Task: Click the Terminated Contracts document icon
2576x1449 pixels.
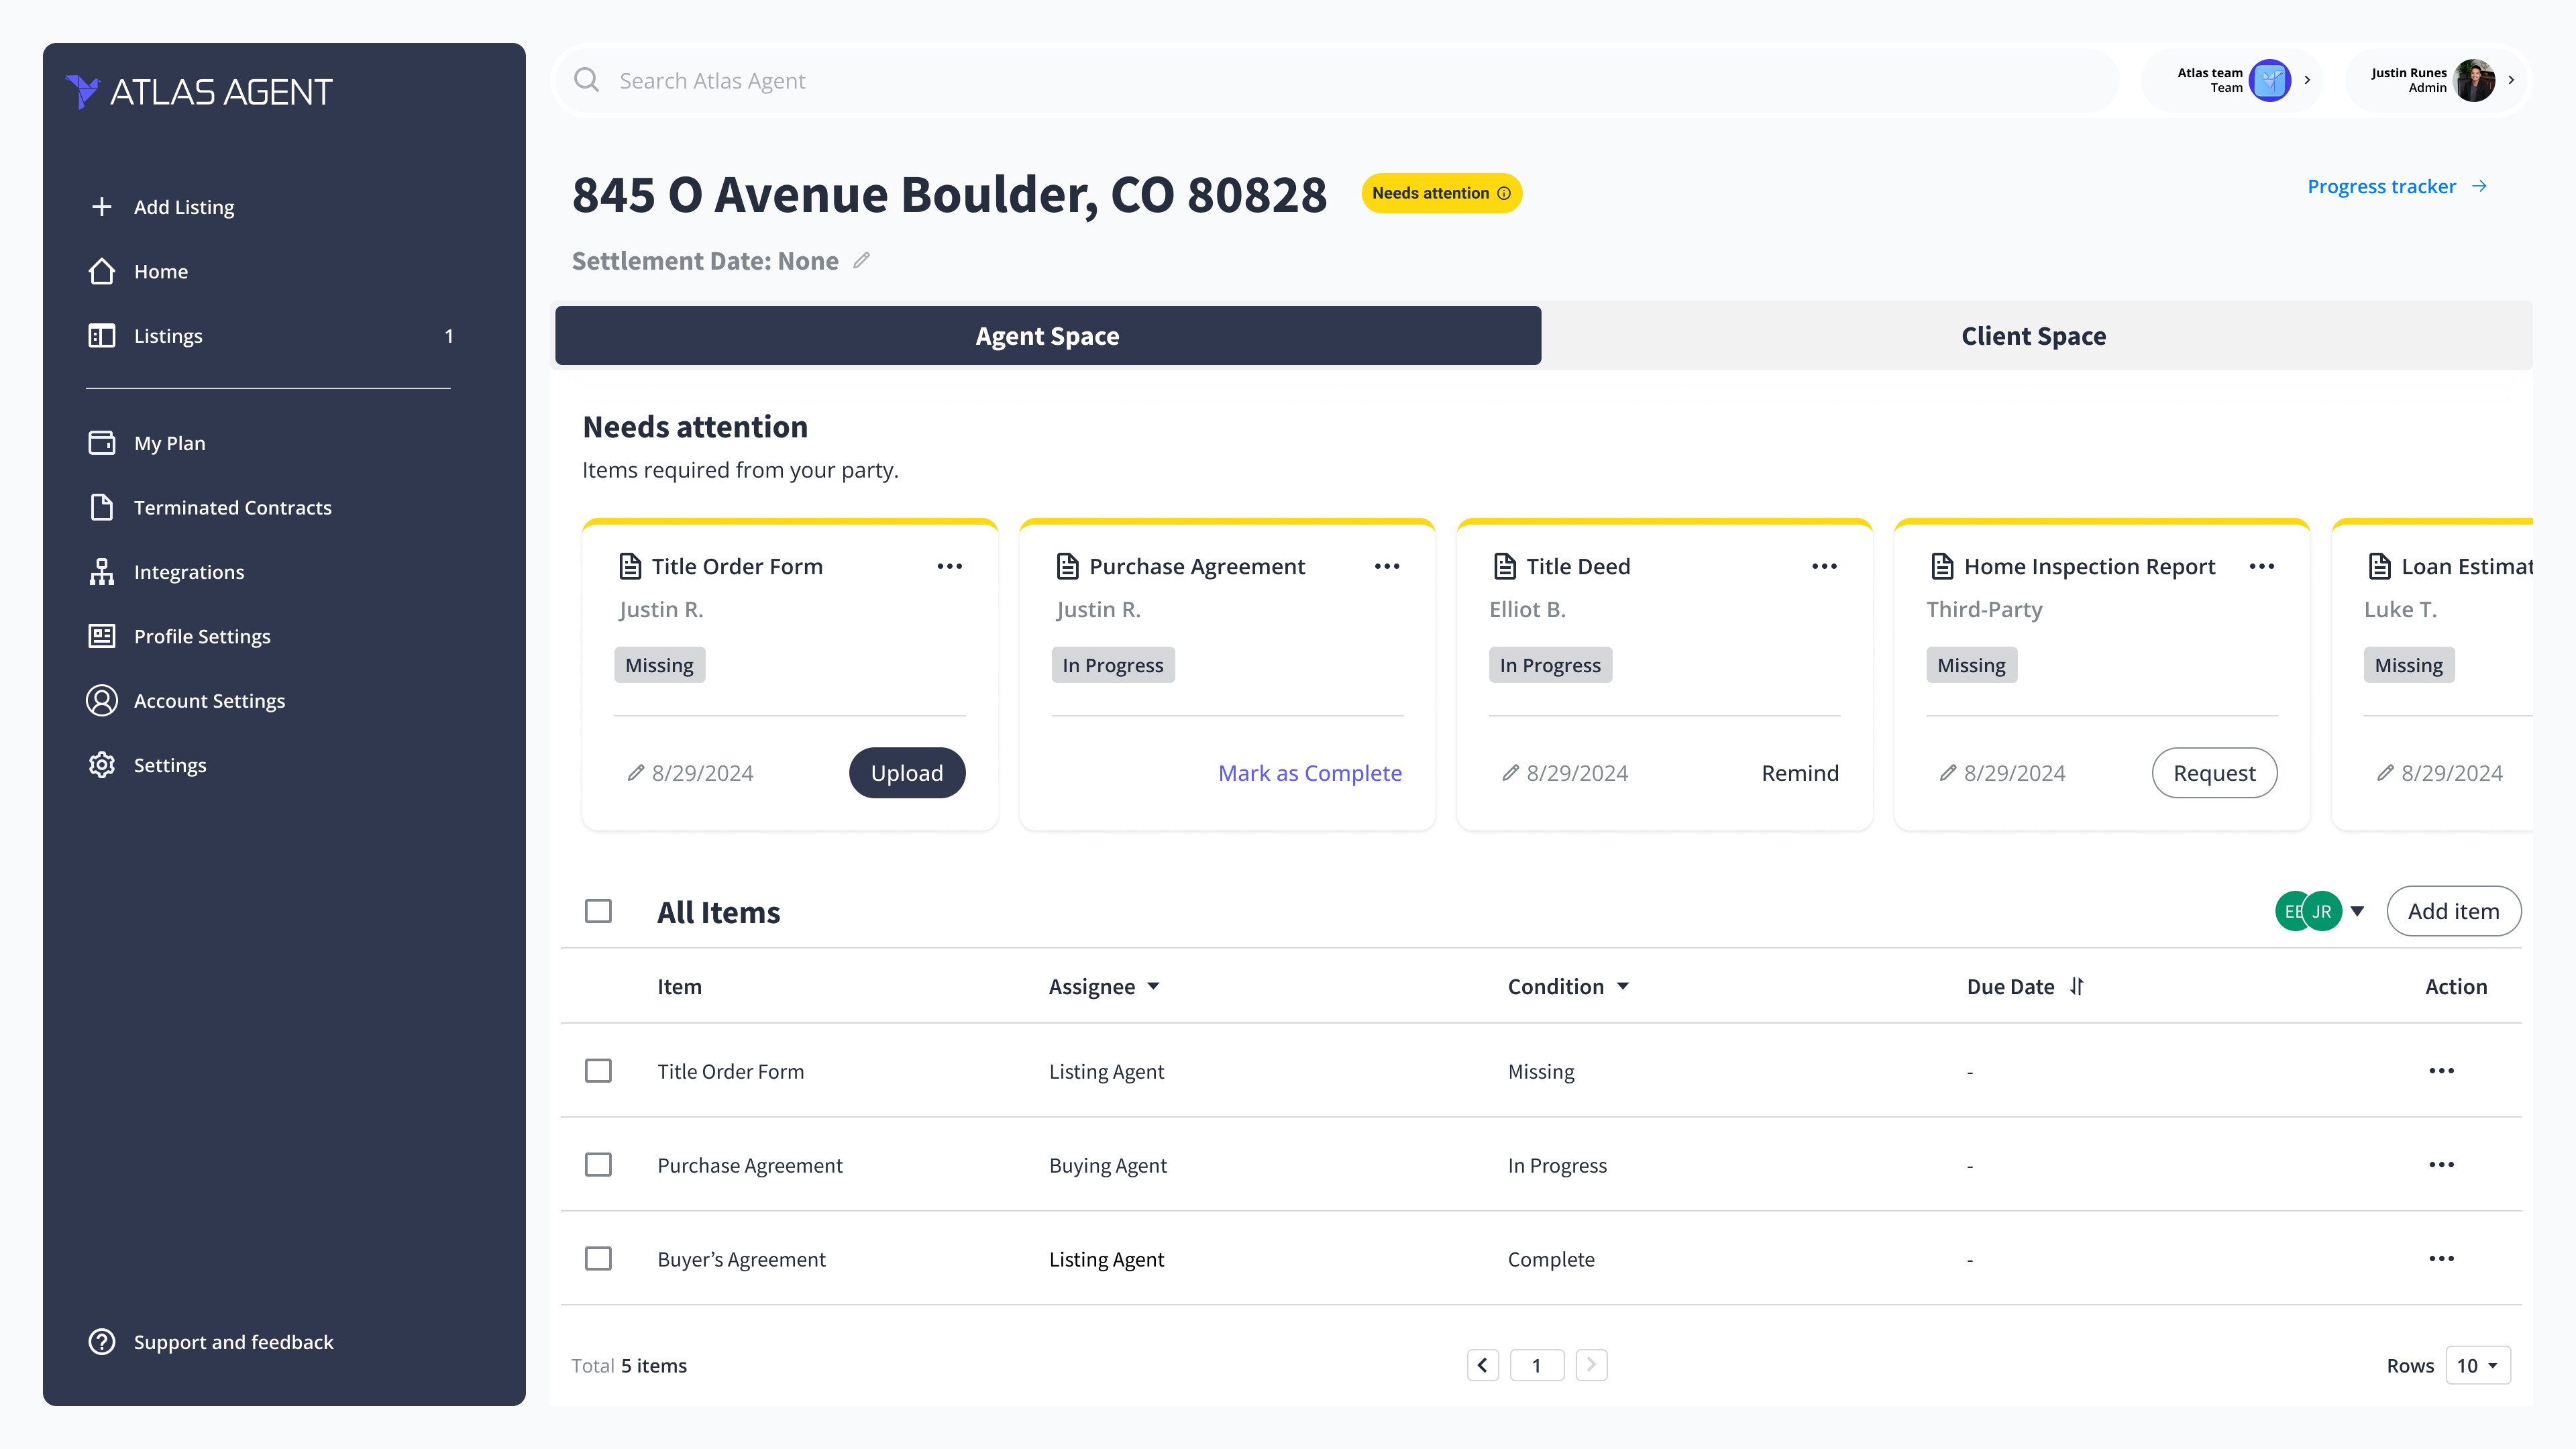Action: (x=101, y=507)
